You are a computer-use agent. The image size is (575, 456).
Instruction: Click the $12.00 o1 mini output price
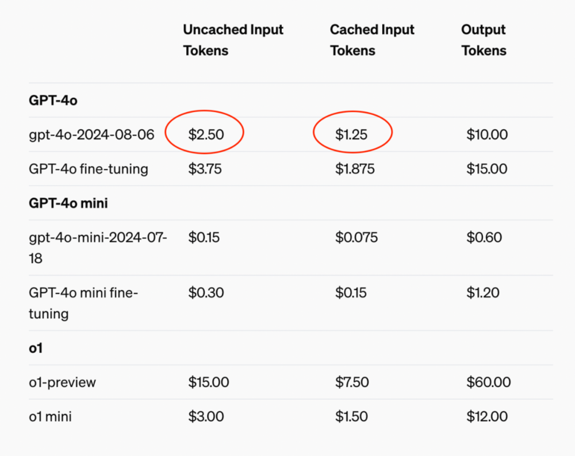(487, 416)
